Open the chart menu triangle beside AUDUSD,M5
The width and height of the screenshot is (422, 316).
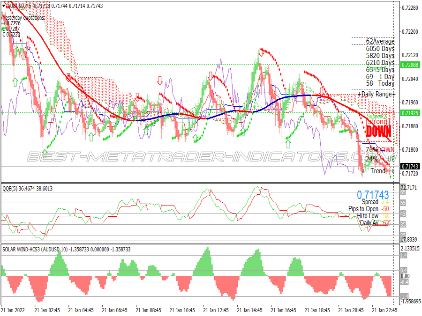[4, 5]
